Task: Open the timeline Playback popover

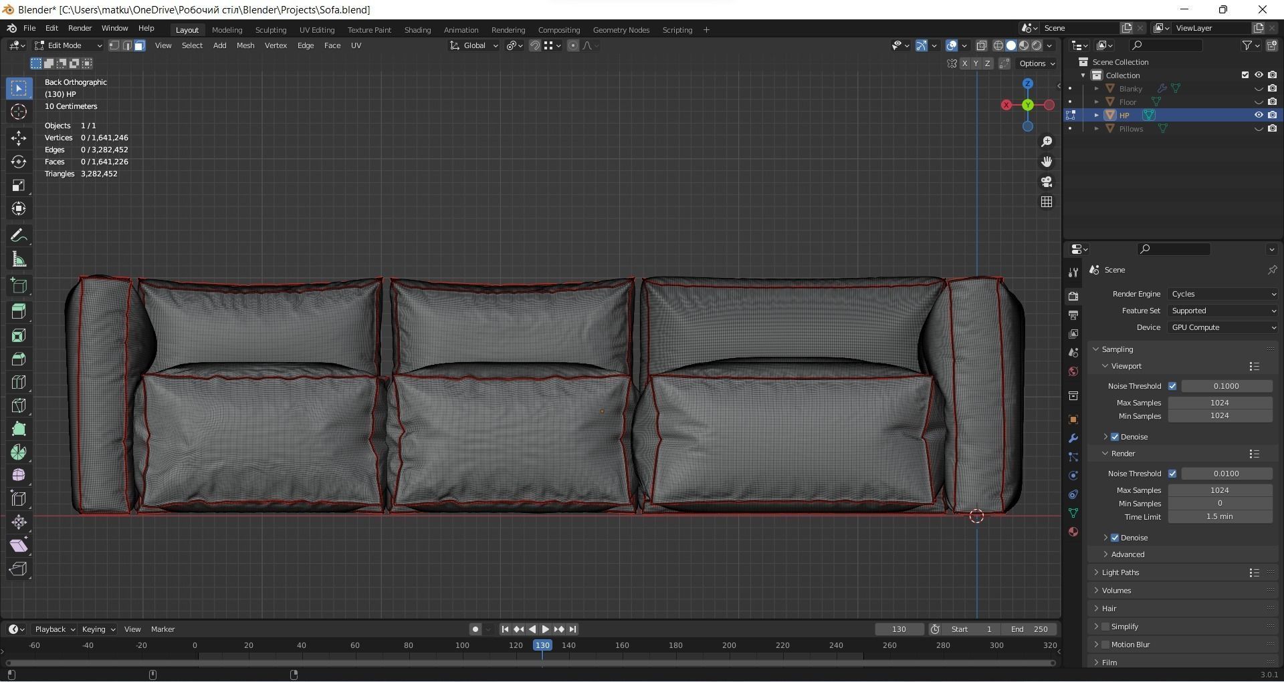Action: (x=54, y=629)
